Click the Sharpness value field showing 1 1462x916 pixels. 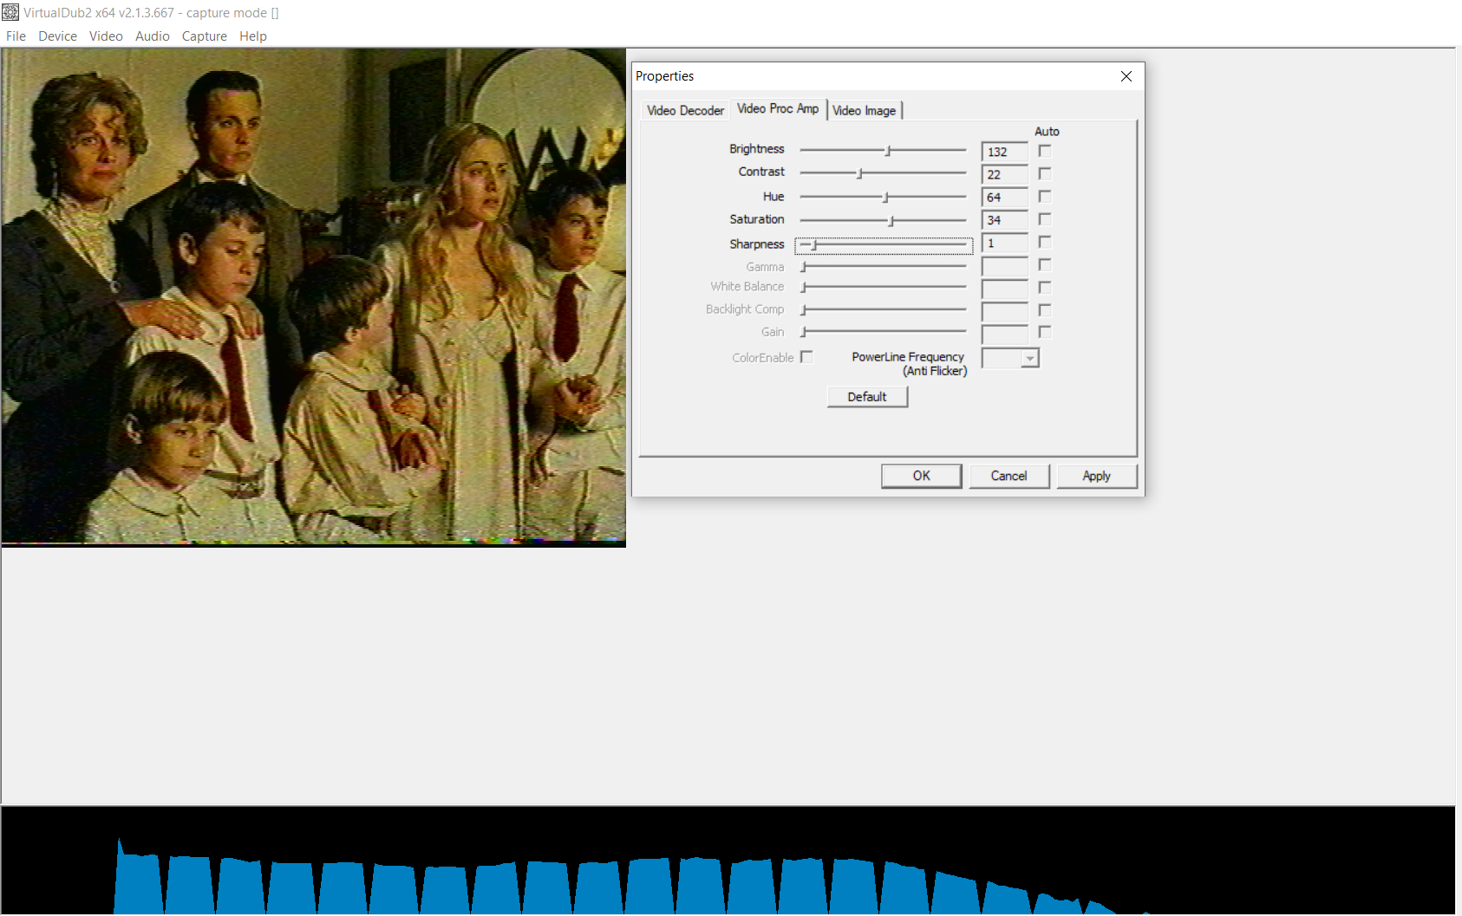1005,244
